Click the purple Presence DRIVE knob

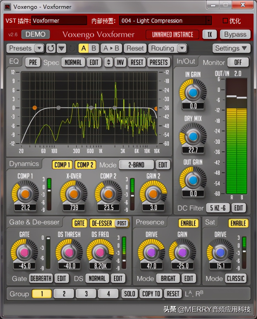(151, 252)
